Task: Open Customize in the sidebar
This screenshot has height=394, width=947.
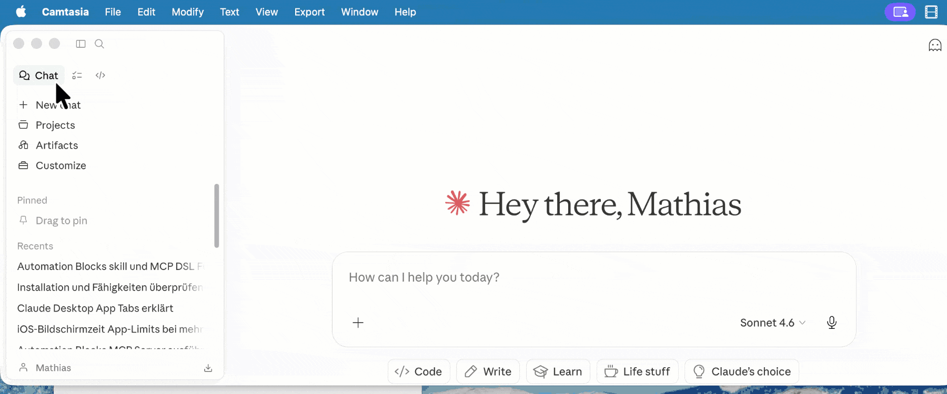Action: pos(61,165)
